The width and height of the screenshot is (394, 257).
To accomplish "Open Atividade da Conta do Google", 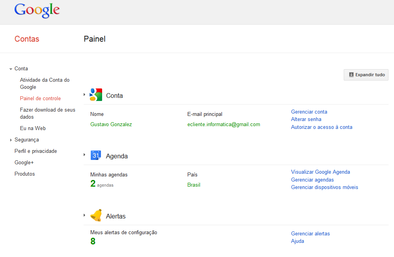I will [x=45, y=83].
